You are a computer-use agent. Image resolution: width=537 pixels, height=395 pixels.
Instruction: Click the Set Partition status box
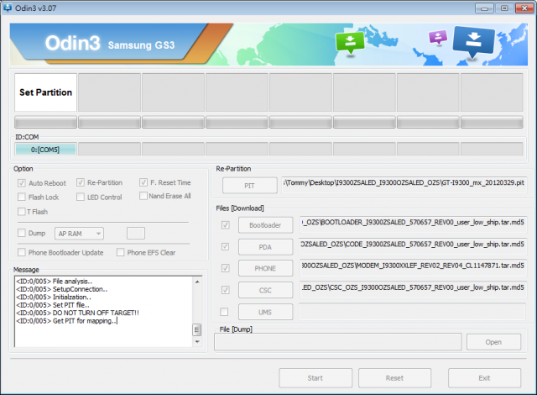(x=45, y=92)
